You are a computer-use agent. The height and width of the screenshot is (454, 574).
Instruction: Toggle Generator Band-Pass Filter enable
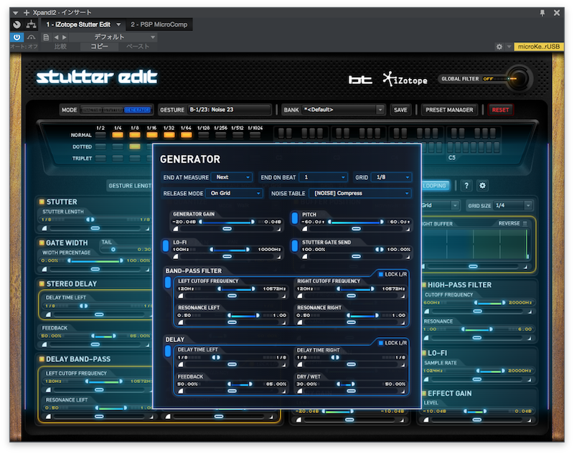[168, 282]
